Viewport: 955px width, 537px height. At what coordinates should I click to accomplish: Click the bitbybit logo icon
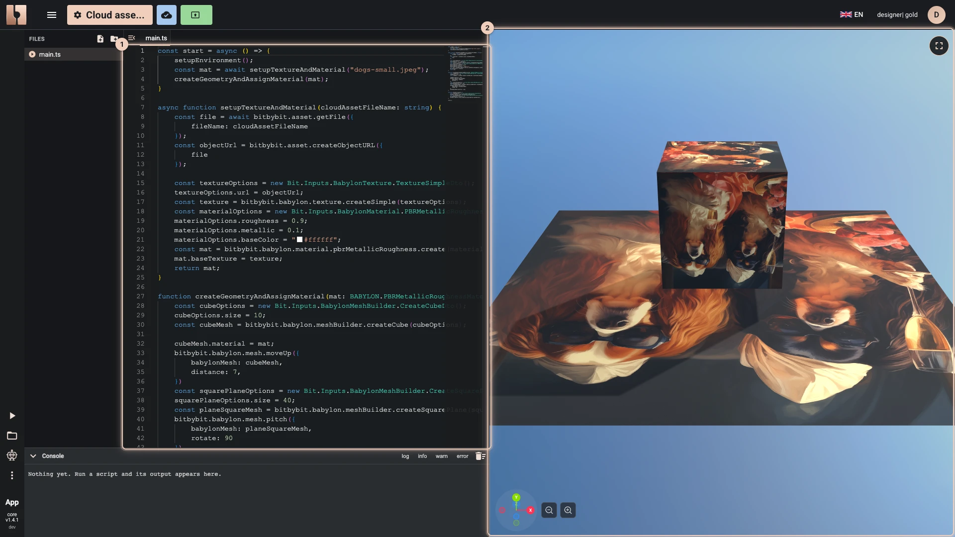pos(16,15)
